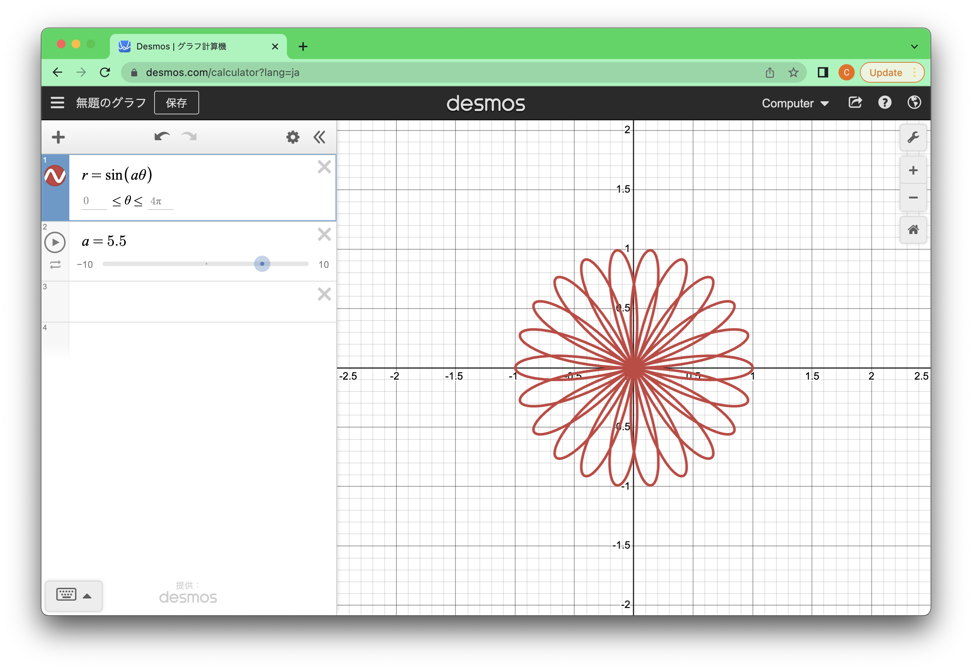The height and width of the screenshot is (670, 972).
Task: Delete the empty expression row 3
Action: coord(324,294)
